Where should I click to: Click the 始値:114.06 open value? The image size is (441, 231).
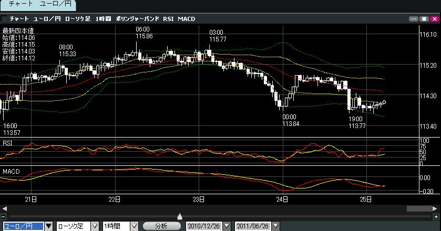19,38
